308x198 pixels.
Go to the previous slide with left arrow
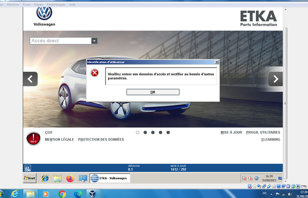pyautogui.click(x=30, y=79)
